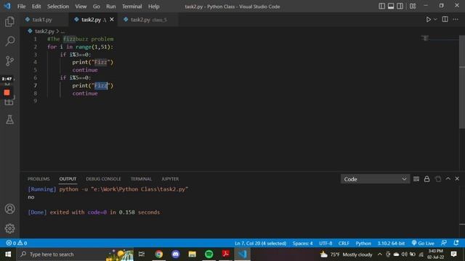Place cursor on line 5 continue
This screenshot has width=465, height=261.
(85, 70)
